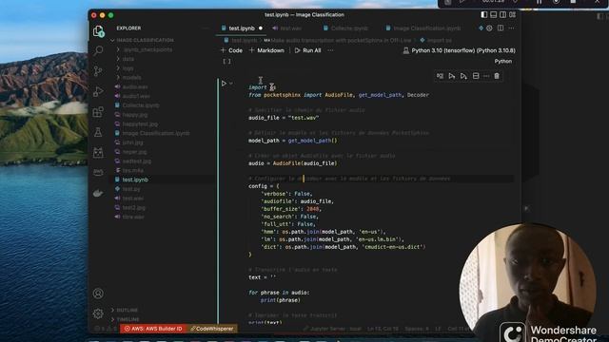Screen dimensions: 609x342
Task: Collapse IMAGE CLASSIFICATION folder section
Action: (143, 40)
